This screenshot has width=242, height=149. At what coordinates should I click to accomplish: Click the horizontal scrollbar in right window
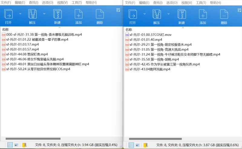point(155,139)
